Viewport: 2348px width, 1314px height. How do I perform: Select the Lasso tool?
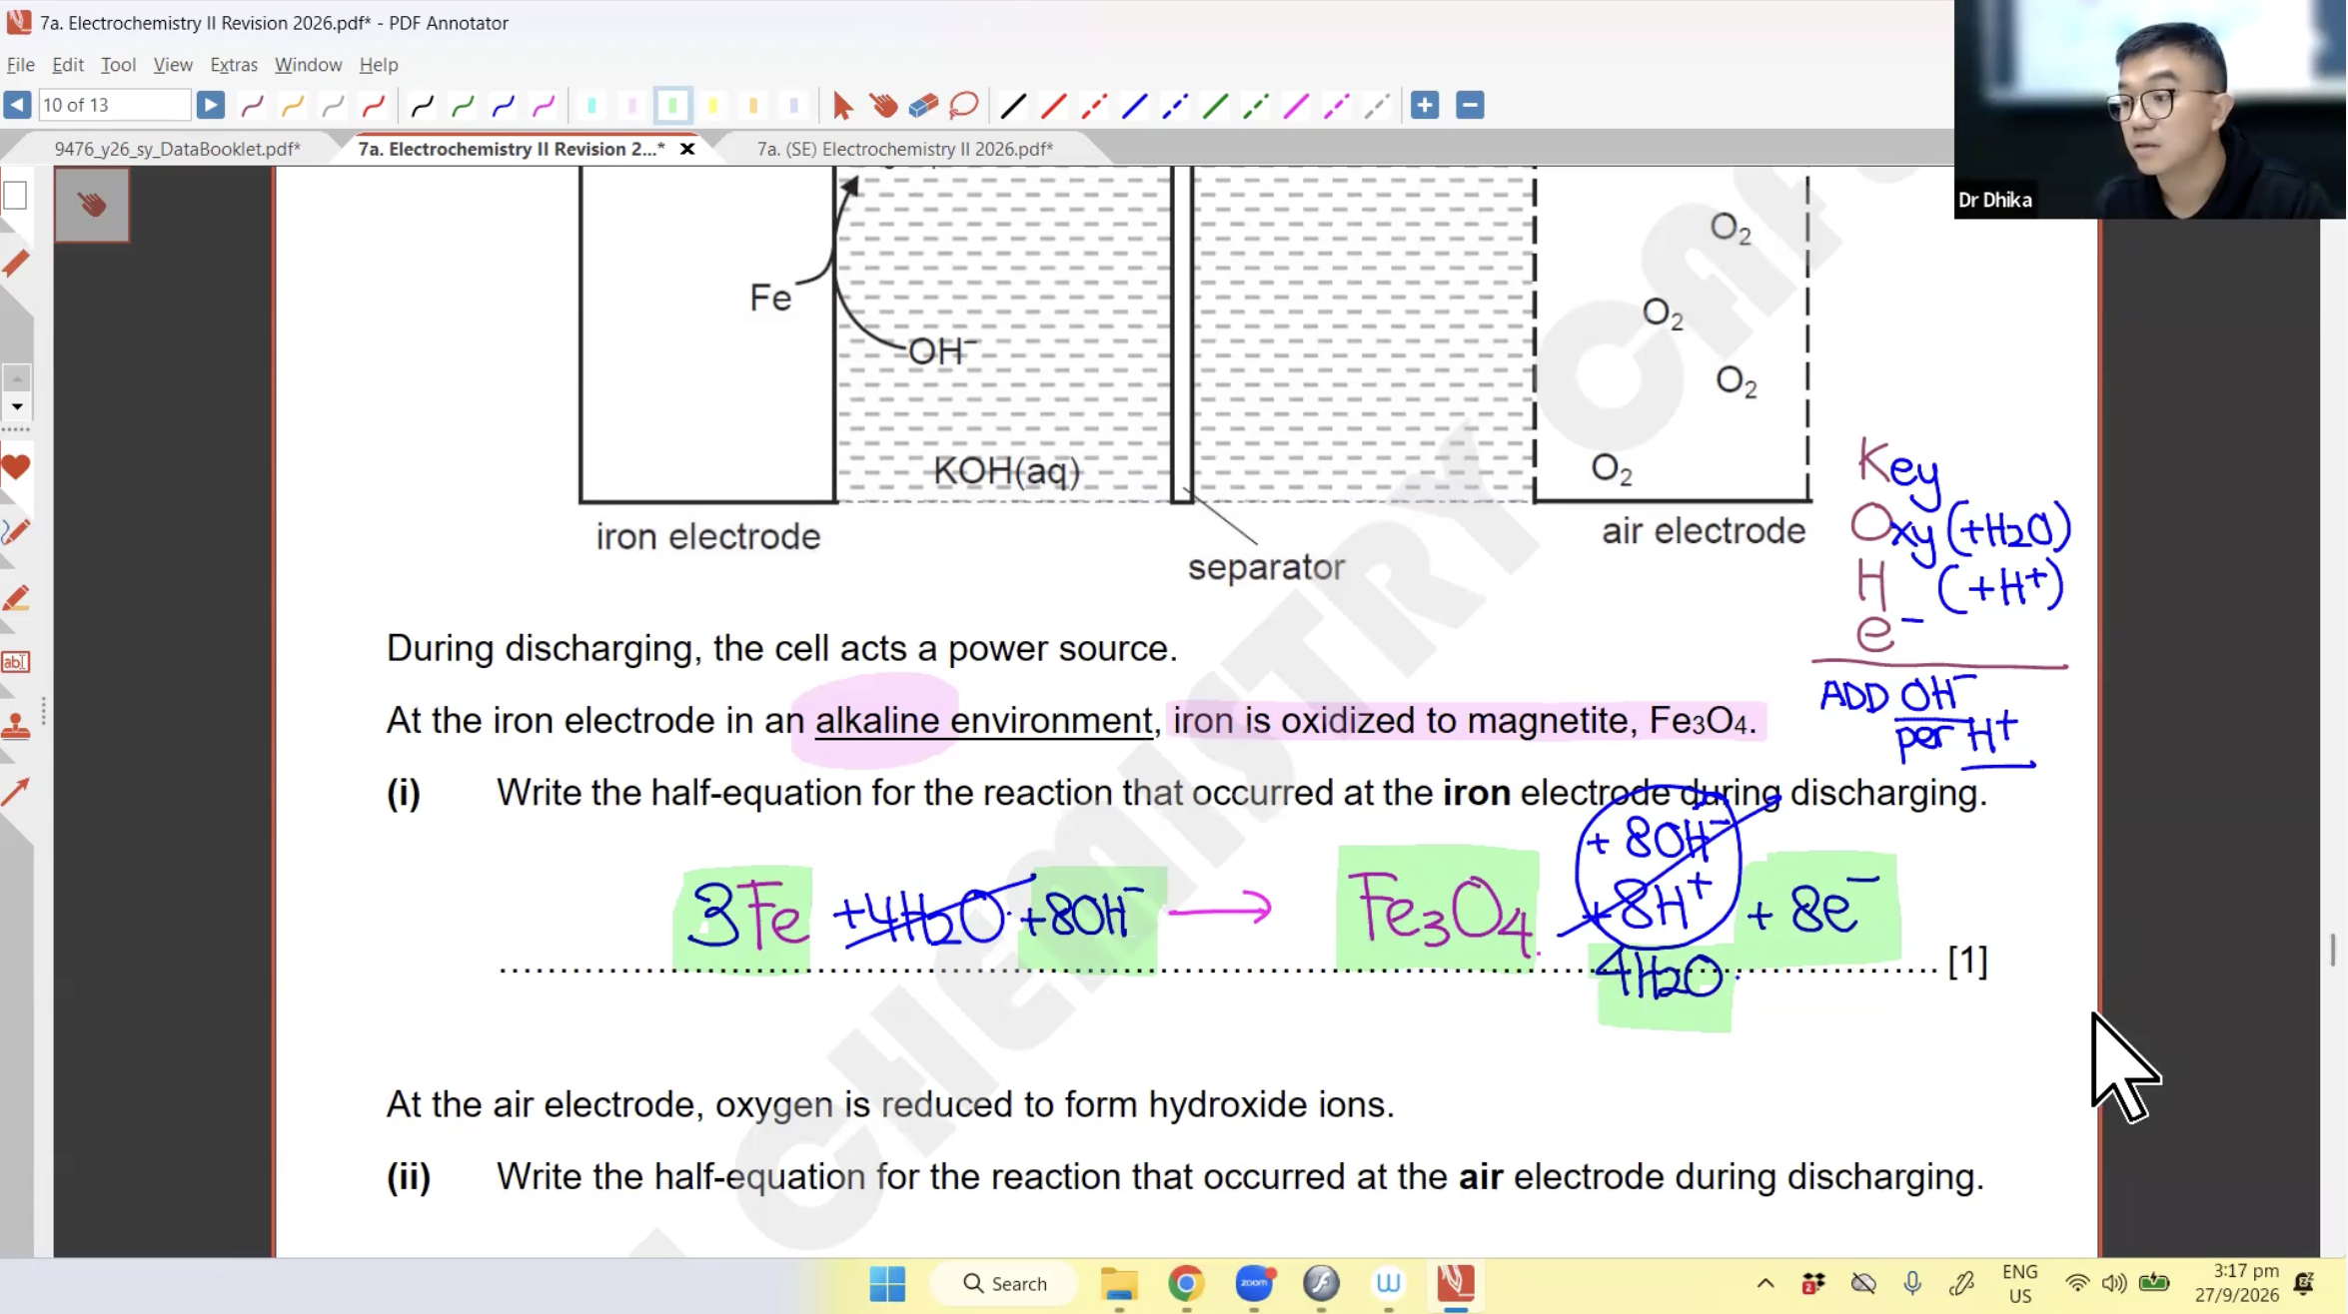pyautogui.click(x=964, y=105)
